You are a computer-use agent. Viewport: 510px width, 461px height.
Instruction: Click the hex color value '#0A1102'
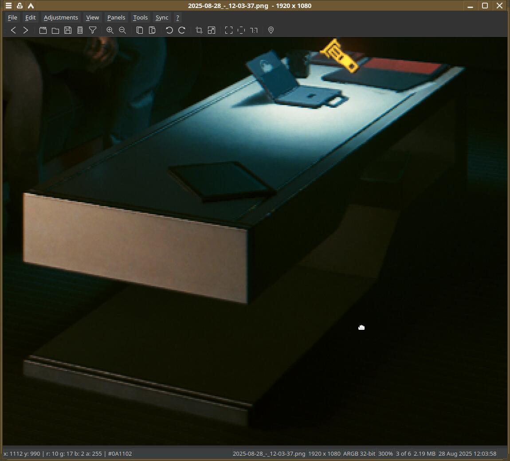point(120,453)
